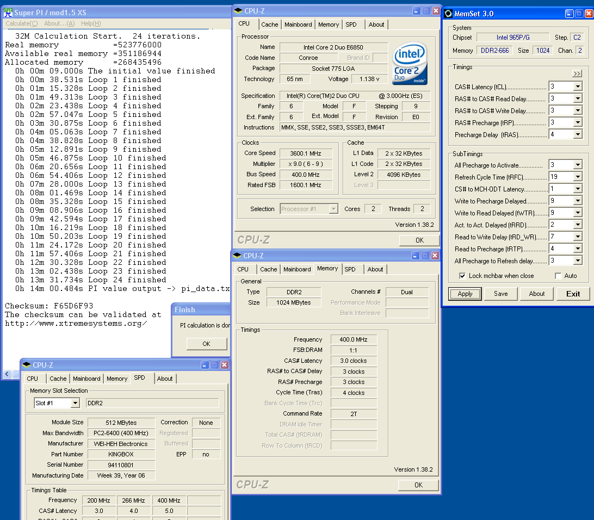Click Save in MemSet
This screenshot has width=594, height=520.
(x=501, y=294)
